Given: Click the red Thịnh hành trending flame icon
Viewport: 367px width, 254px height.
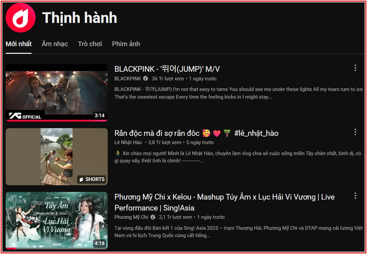Looking at the screenshot, I should click(x=20, y=18).
